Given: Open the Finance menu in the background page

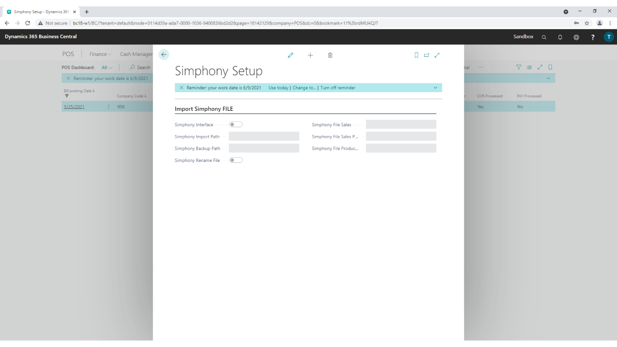Looking at the screenshot, I should click(100, 54).
